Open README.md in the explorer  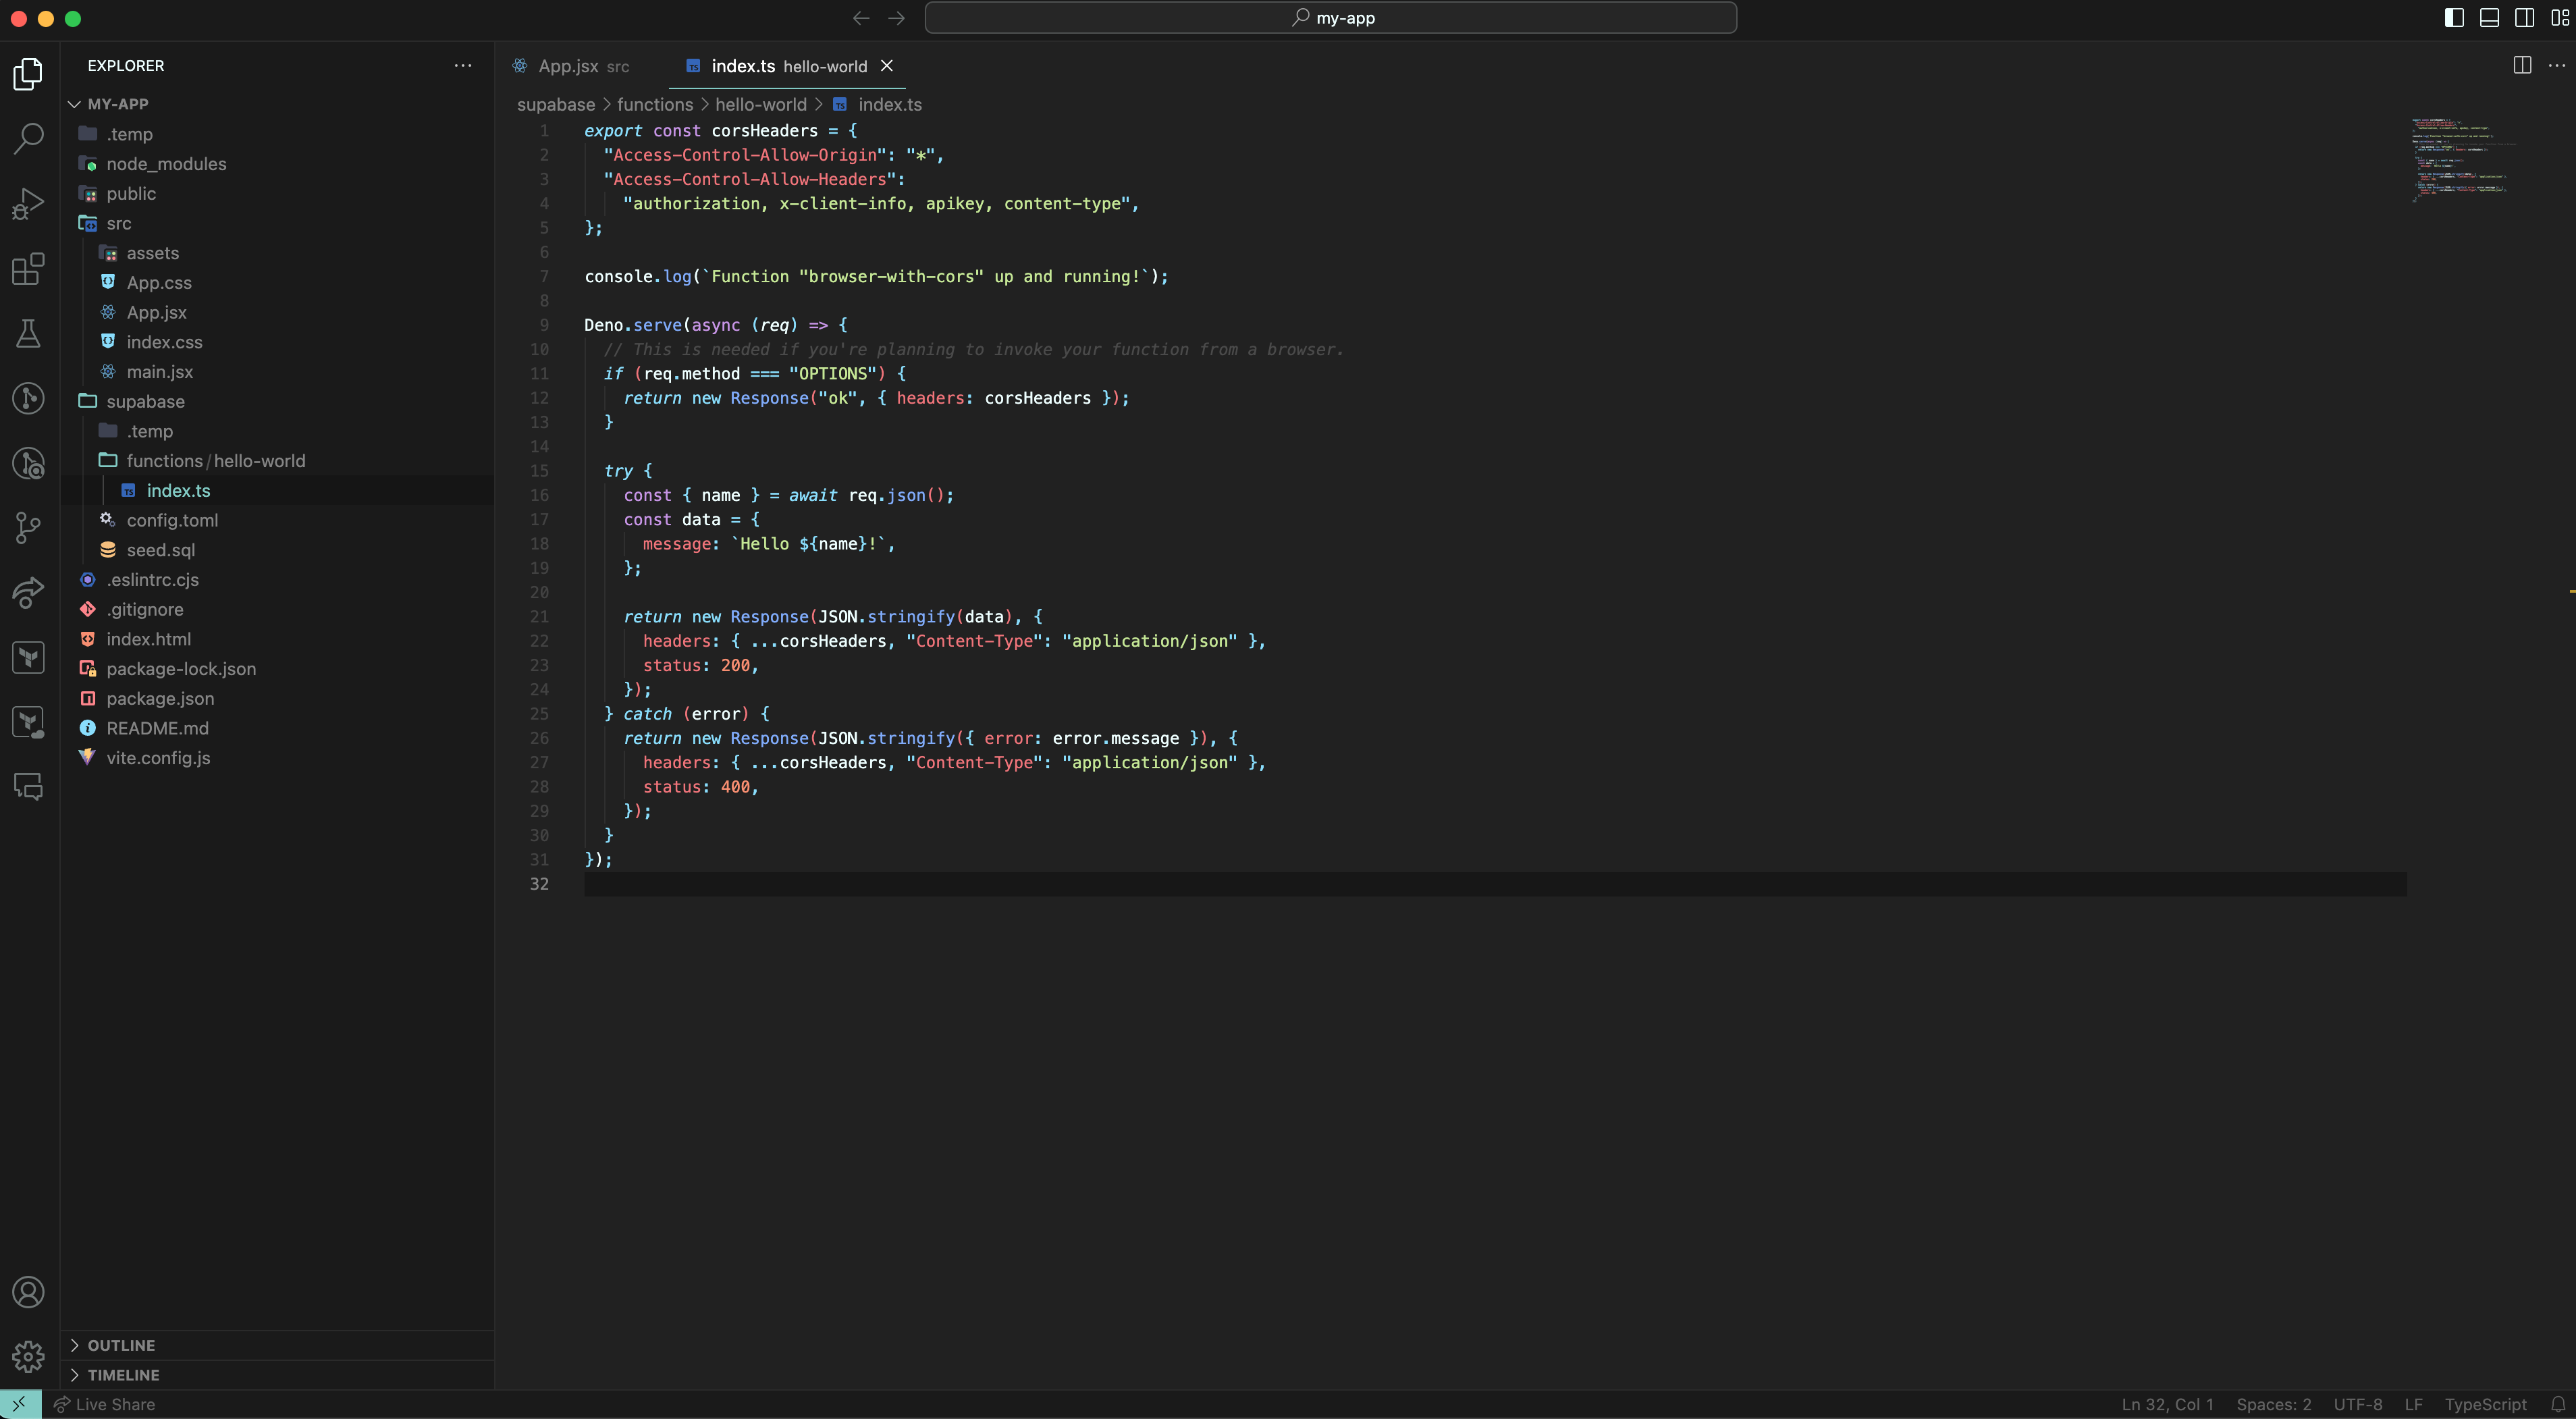278,728
